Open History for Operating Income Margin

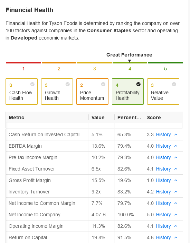click(163, 226)
